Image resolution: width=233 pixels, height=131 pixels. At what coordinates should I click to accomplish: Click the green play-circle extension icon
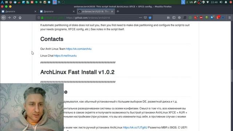click(190, 18)
